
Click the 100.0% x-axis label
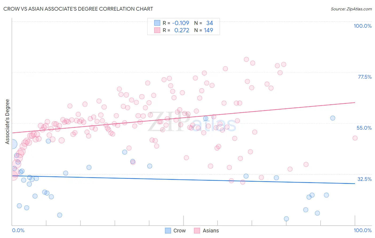point(363,230)
